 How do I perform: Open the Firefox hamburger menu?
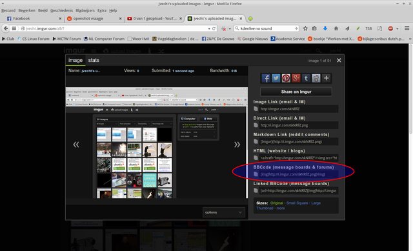[x=407, y=28]
